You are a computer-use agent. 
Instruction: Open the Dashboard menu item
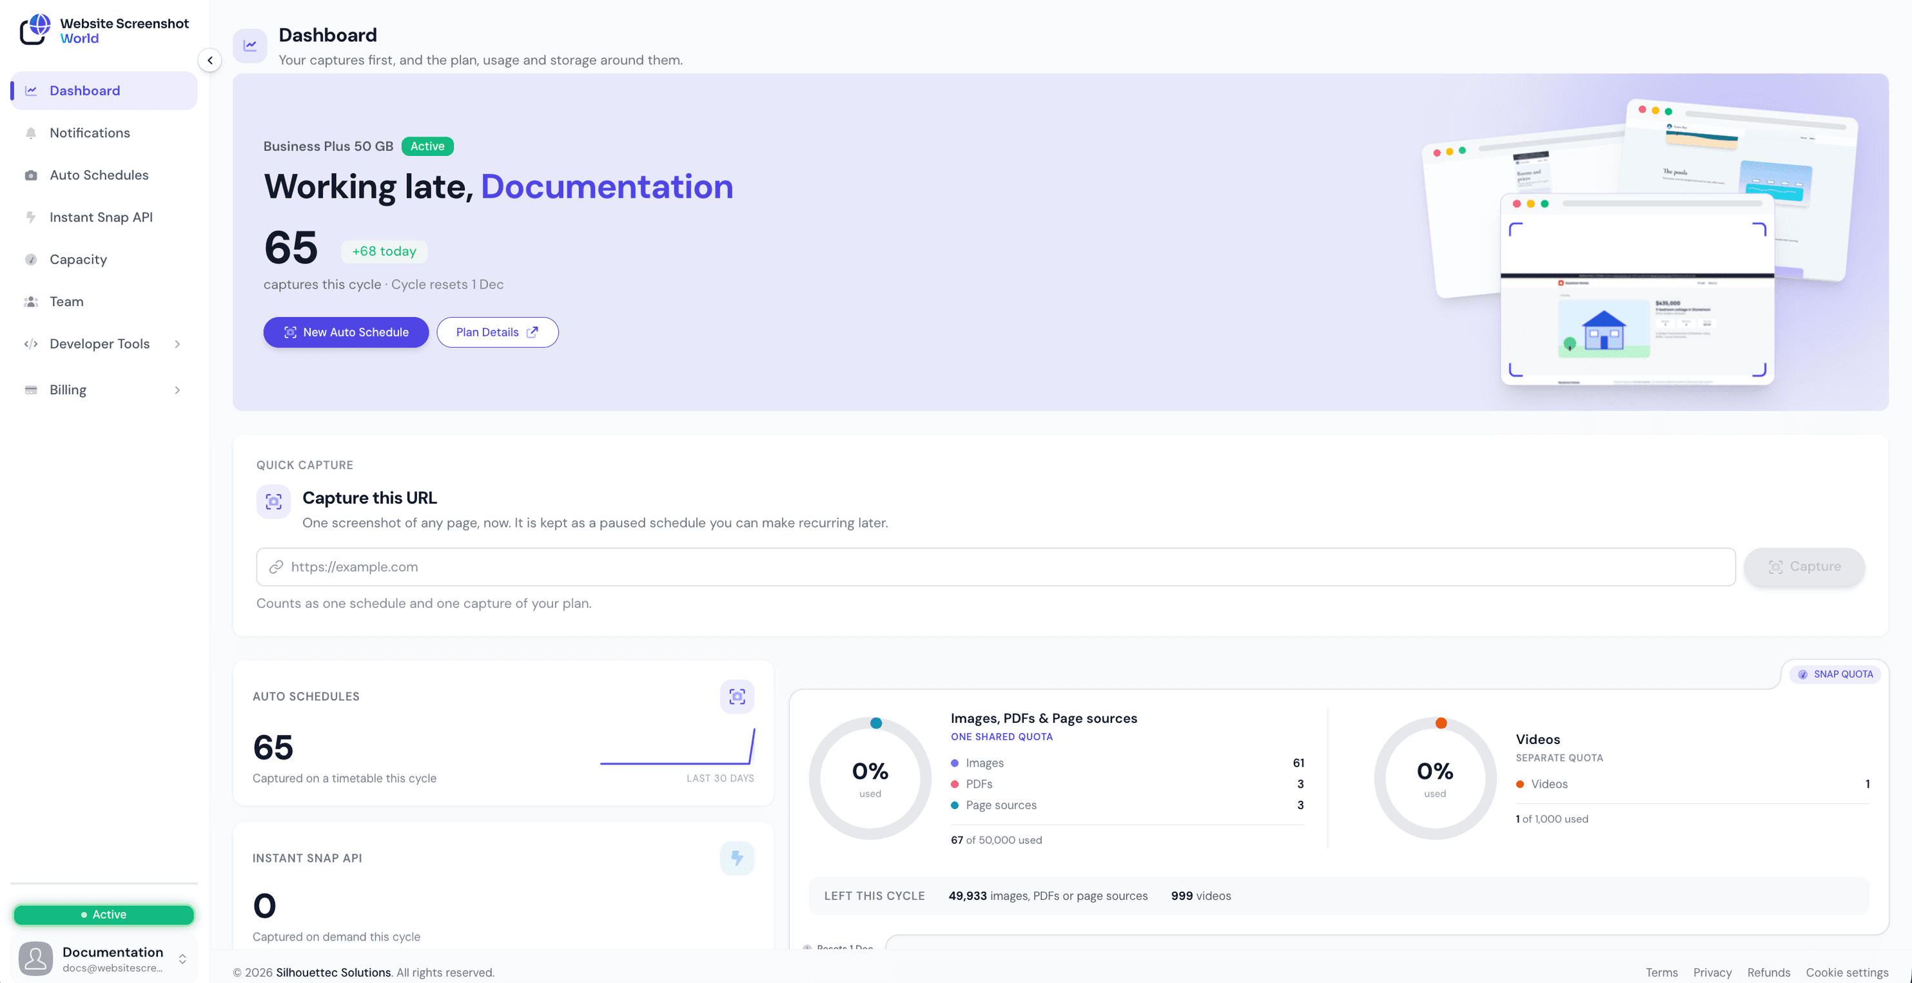coord(104,91)
